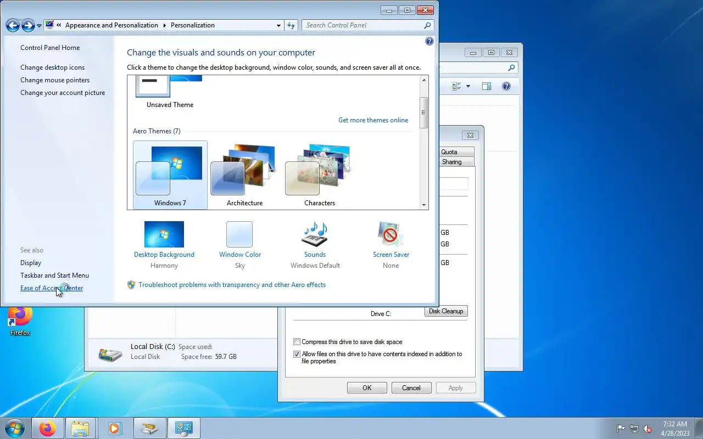Click the Personalization breadcrumb segment
The height and width of the screenshot is (439, 703).
[193, 25]
